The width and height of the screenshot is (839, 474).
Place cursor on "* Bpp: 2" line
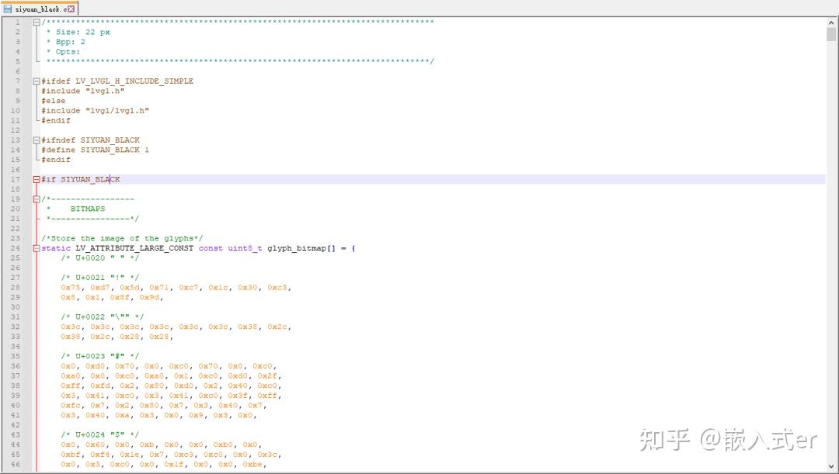(66, 42)
